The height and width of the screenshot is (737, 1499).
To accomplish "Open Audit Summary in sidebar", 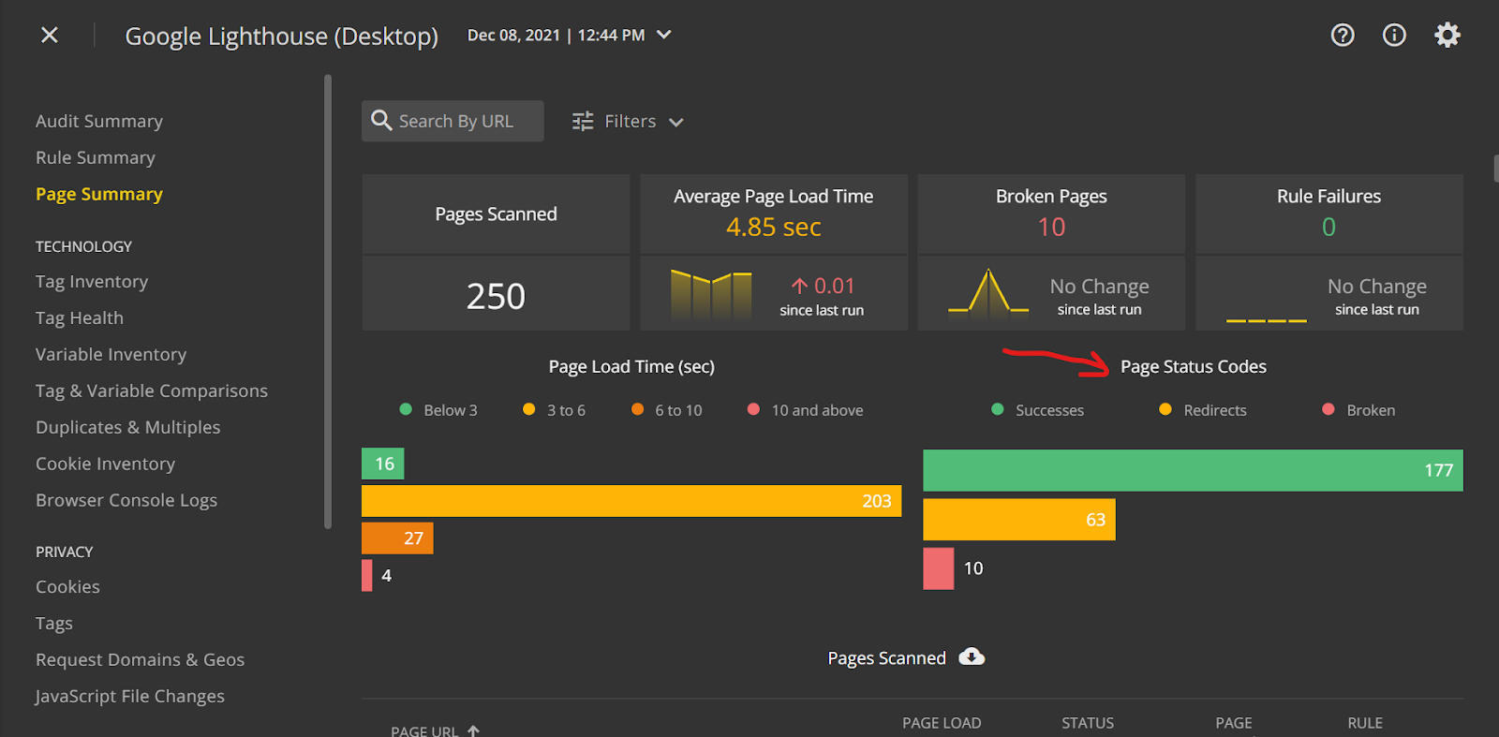I will tap(99, 121).
